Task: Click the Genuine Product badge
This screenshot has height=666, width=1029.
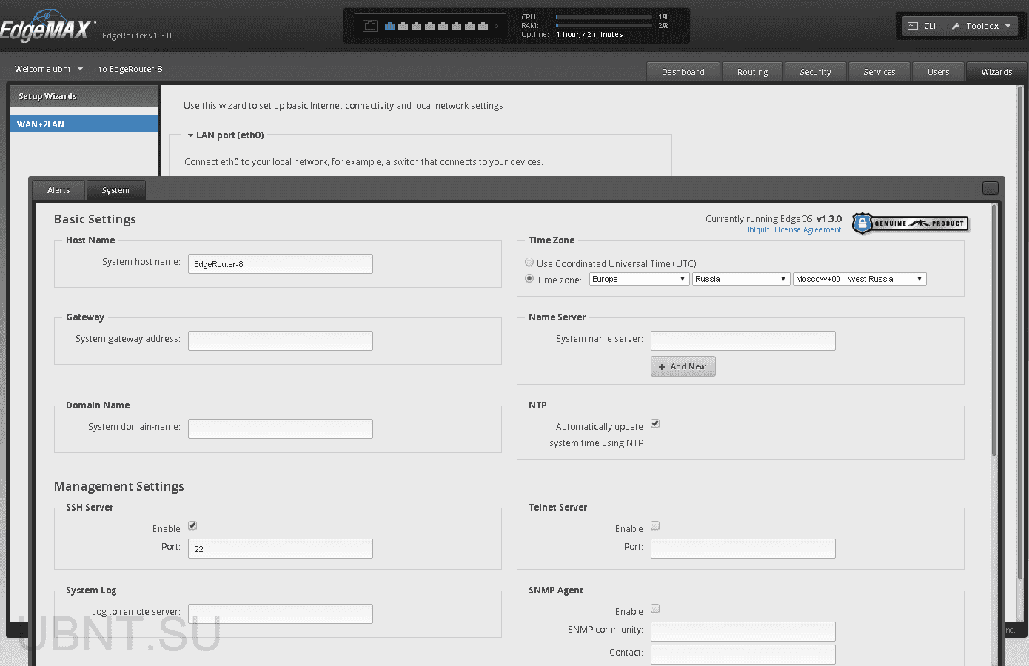Action: [910, 223]
